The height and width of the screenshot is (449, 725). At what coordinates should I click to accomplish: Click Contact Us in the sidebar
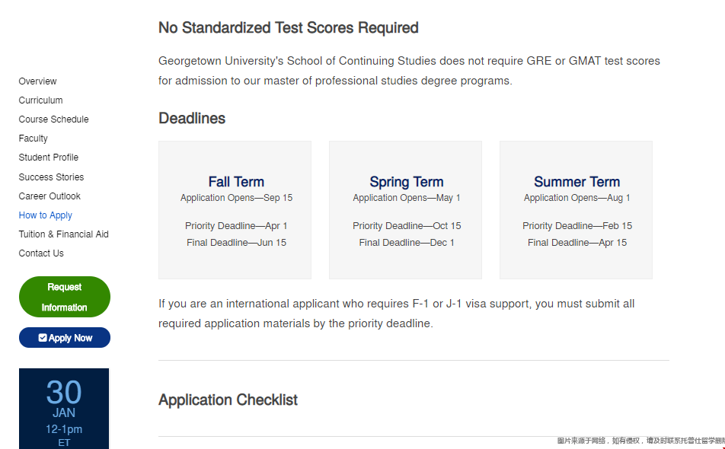41,253
